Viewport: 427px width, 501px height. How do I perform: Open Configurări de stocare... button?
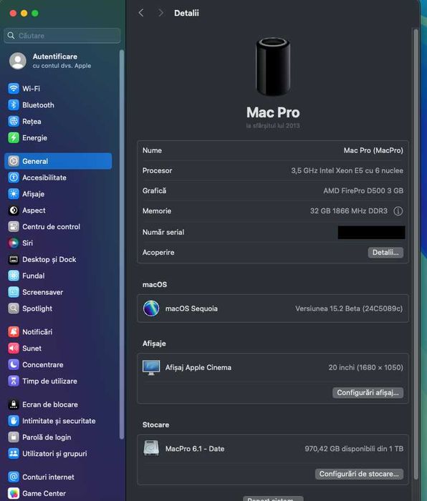359,474
